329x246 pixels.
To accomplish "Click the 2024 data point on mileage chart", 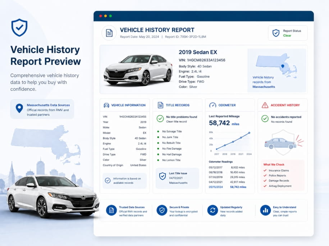I will tap(249, 133).
